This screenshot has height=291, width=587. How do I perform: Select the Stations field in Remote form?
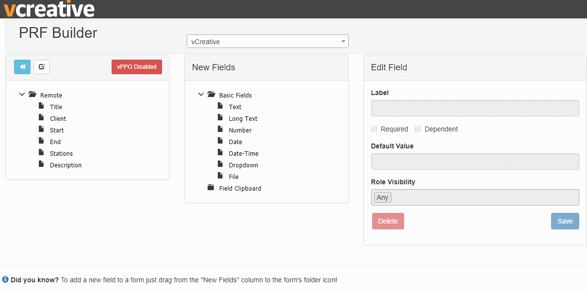61,154
